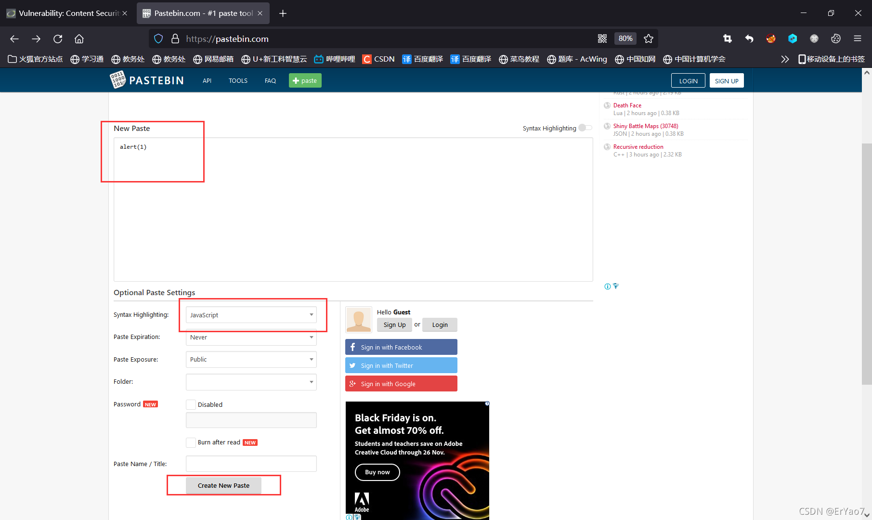The image size is (872, 520).
Task: Open the Paste Expiration dropdown
Action: click(251, 338)
